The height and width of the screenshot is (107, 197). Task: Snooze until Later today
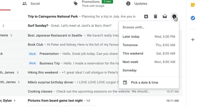pos(149,37)
